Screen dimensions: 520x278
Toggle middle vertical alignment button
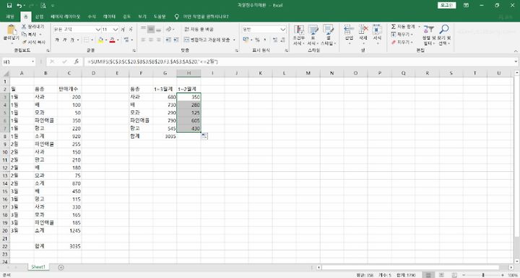click(151, 29)
